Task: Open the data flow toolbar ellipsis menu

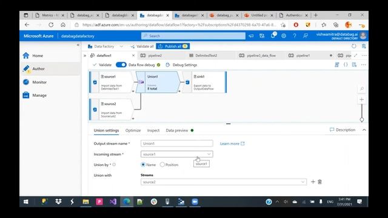Action: pos(364,65)
